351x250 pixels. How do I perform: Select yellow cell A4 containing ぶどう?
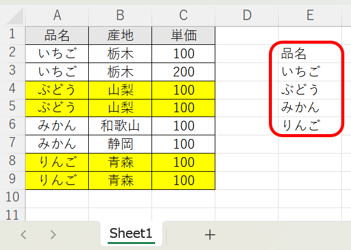point(57,90)
